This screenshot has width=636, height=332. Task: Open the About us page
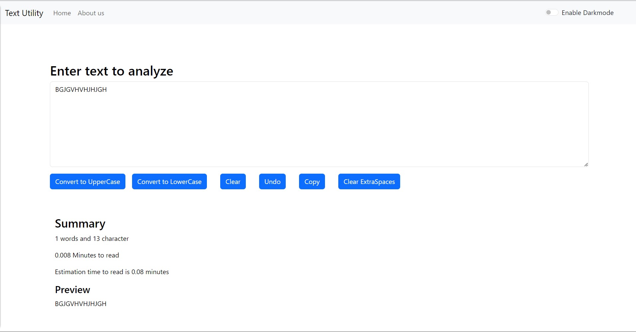[91, 13]
